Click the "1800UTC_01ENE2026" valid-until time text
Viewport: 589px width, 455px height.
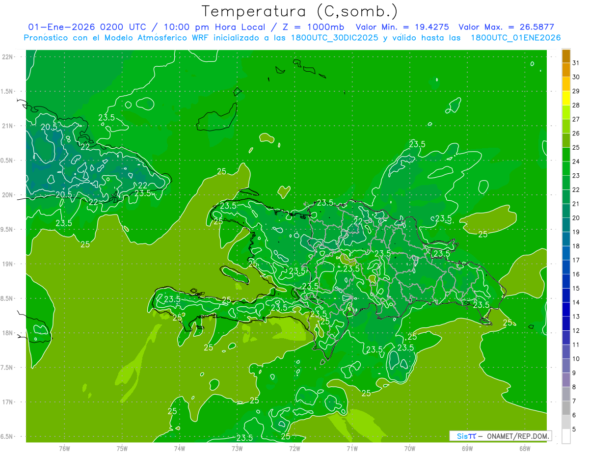click(x=515, y=38)
